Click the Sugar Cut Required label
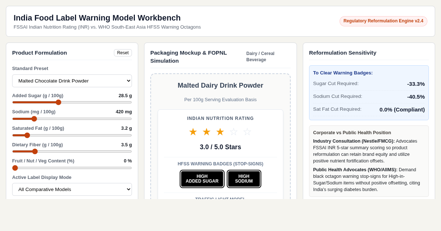Viewport: 441px width, 231px height. [x=336, y=84]
